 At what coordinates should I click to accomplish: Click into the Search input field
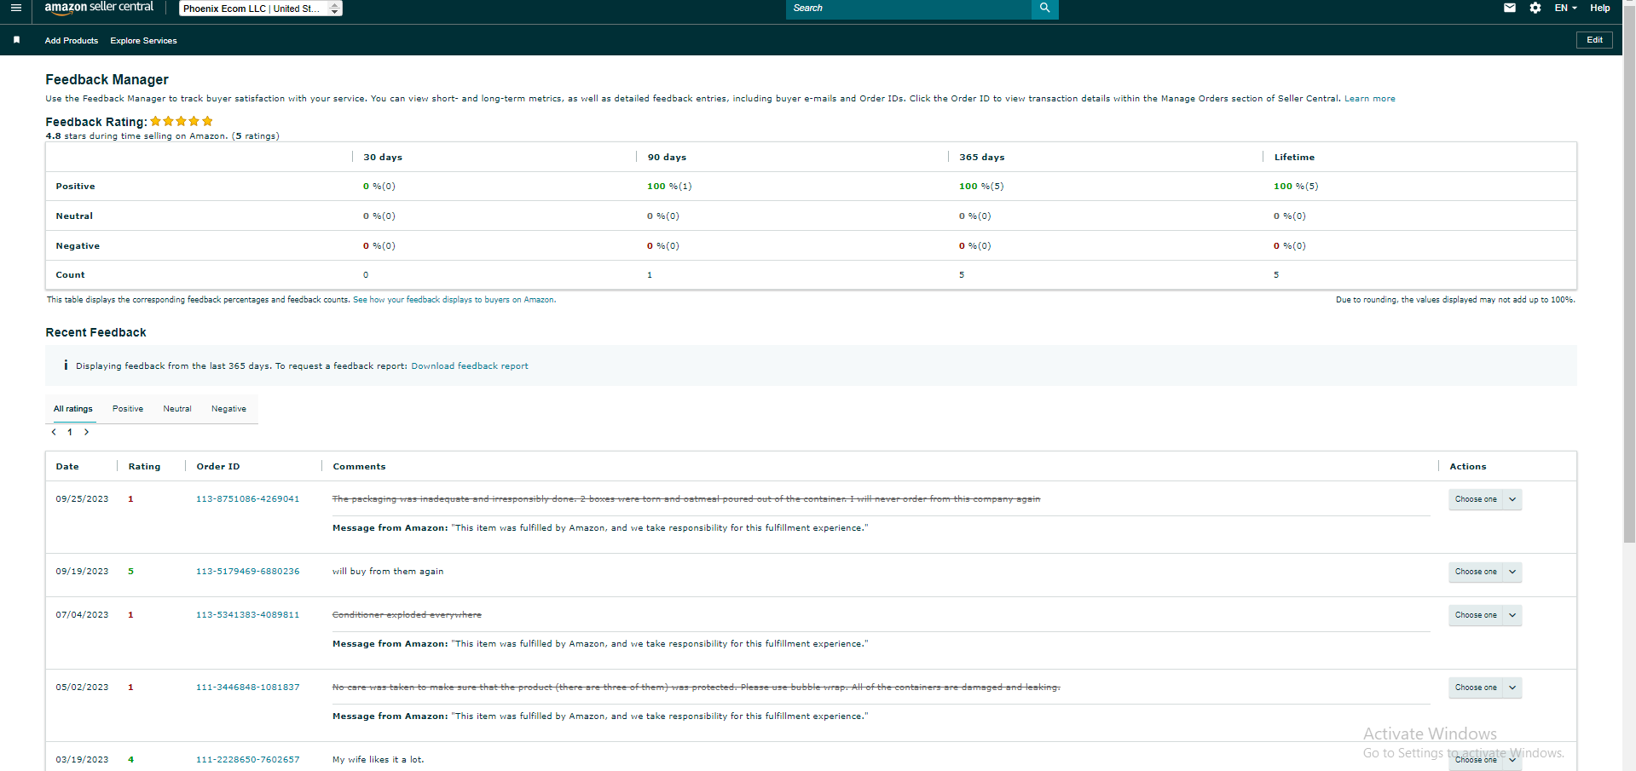coord(909,9)
